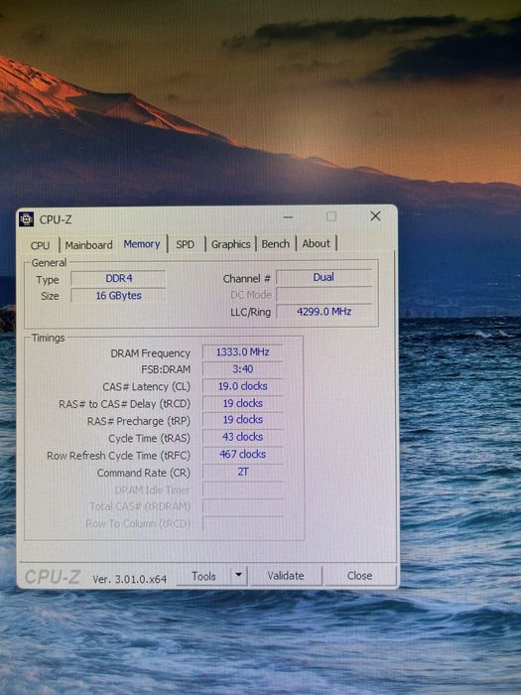This screenshot has height=695, width=521.
Task: Click the CAS# Latency (CL) label
Action: click(x=146, y=387)
